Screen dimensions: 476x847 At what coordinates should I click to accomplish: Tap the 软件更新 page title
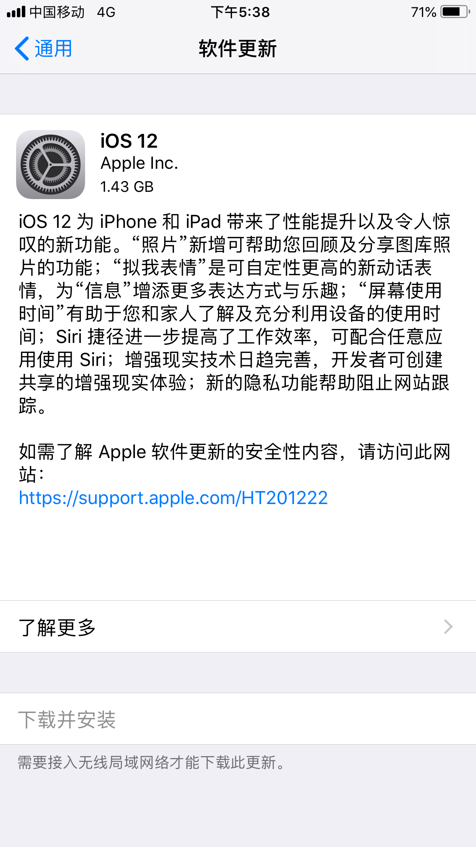point(238,49)
